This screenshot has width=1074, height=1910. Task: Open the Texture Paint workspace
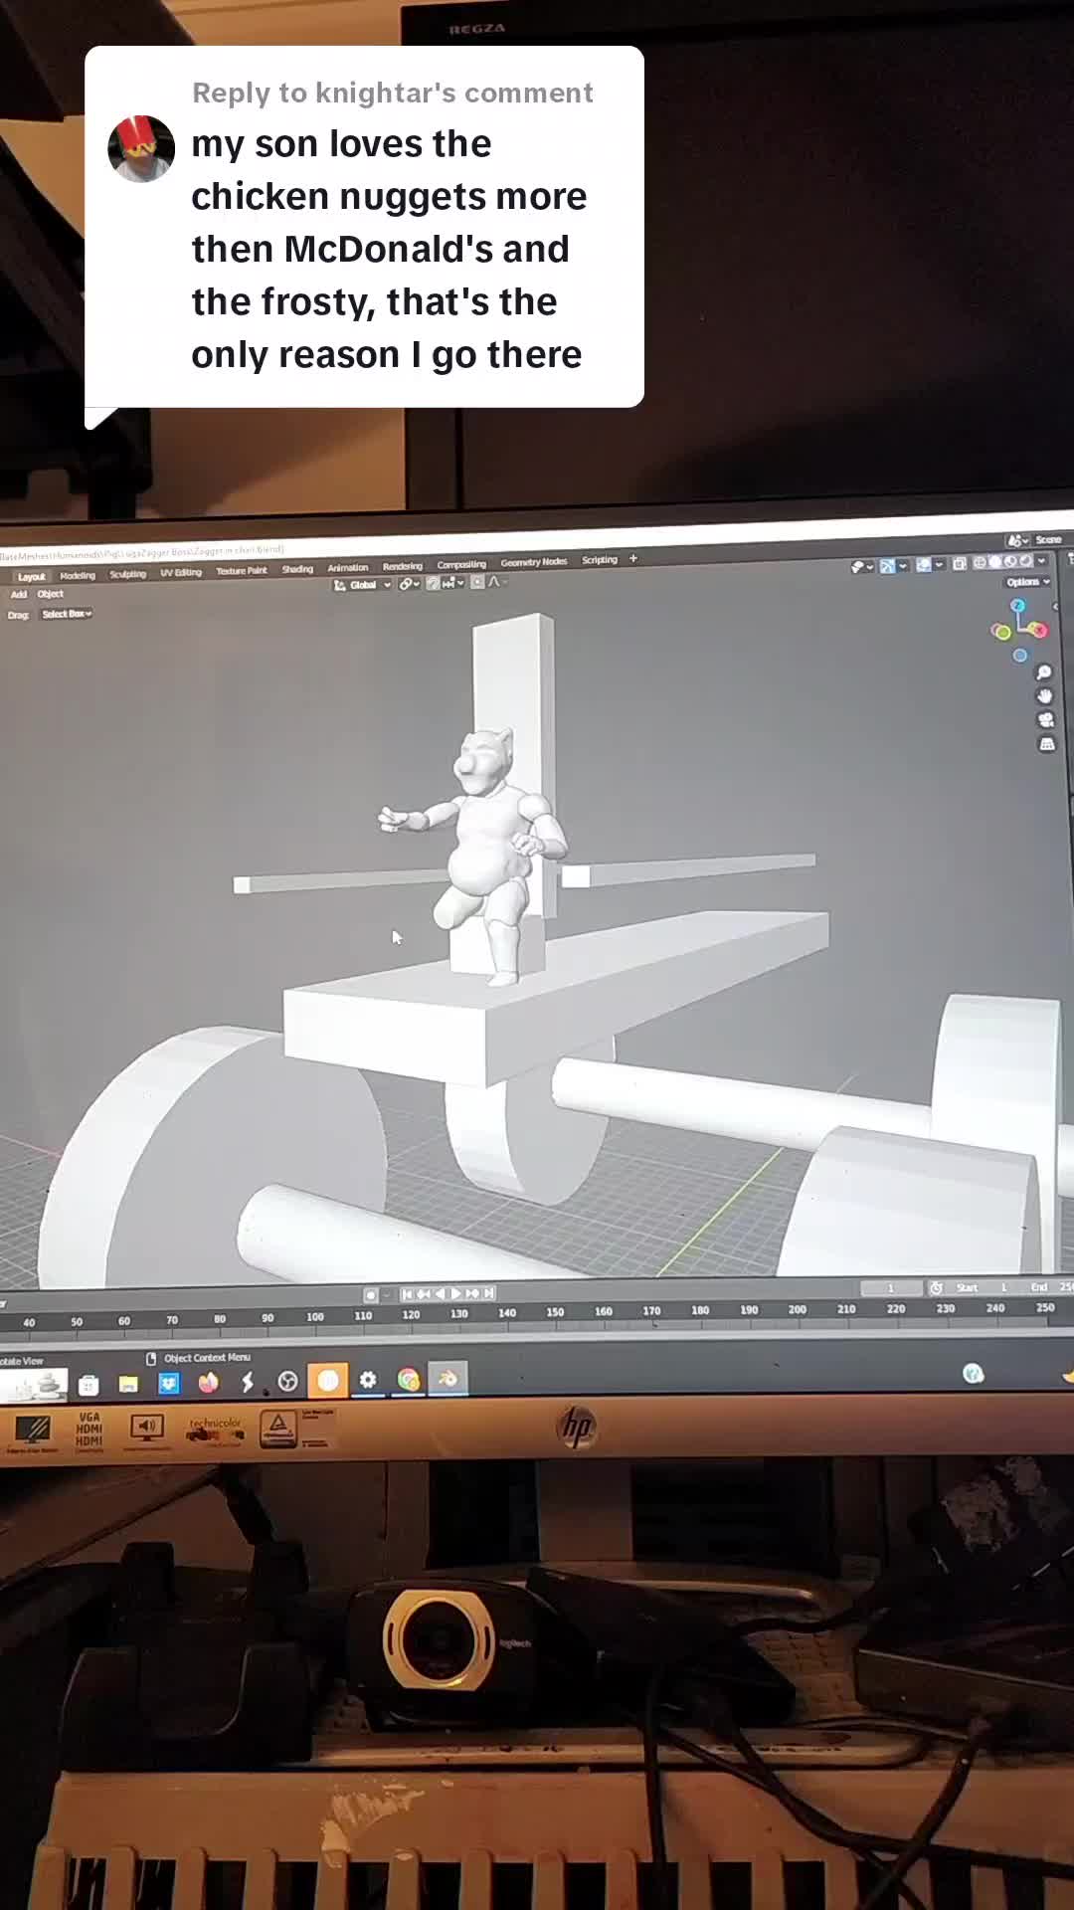242,571
